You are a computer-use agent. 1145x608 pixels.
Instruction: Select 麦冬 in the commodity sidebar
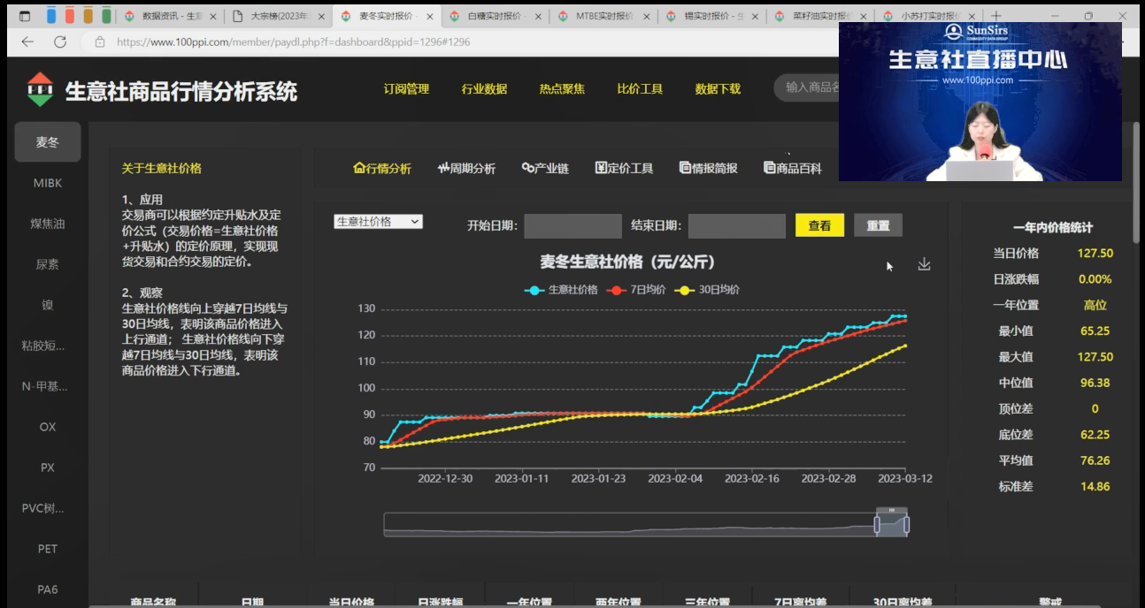click(x=48, y=142)
